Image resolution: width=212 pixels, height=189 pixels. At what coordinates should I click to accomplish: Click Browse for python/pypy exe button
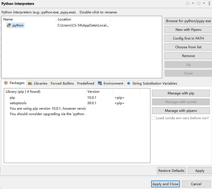(x=188, y=21)
